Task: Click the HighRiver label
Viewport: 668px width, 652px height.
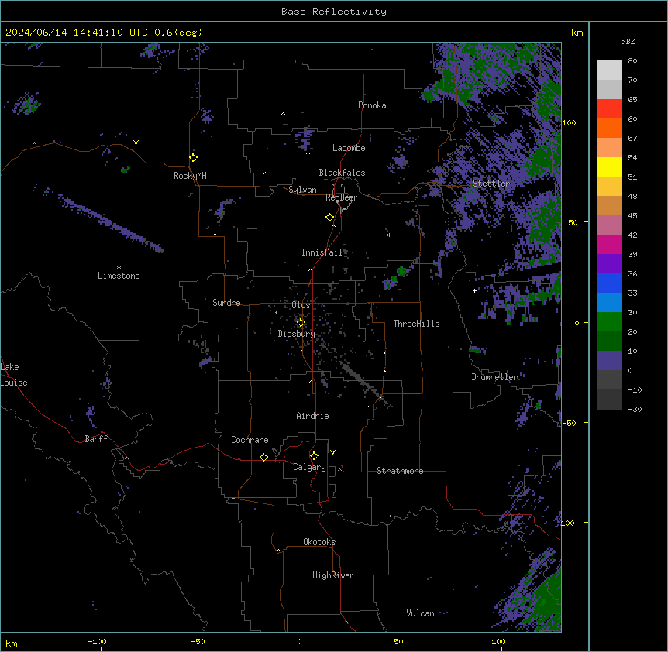Action: point(333,575)
